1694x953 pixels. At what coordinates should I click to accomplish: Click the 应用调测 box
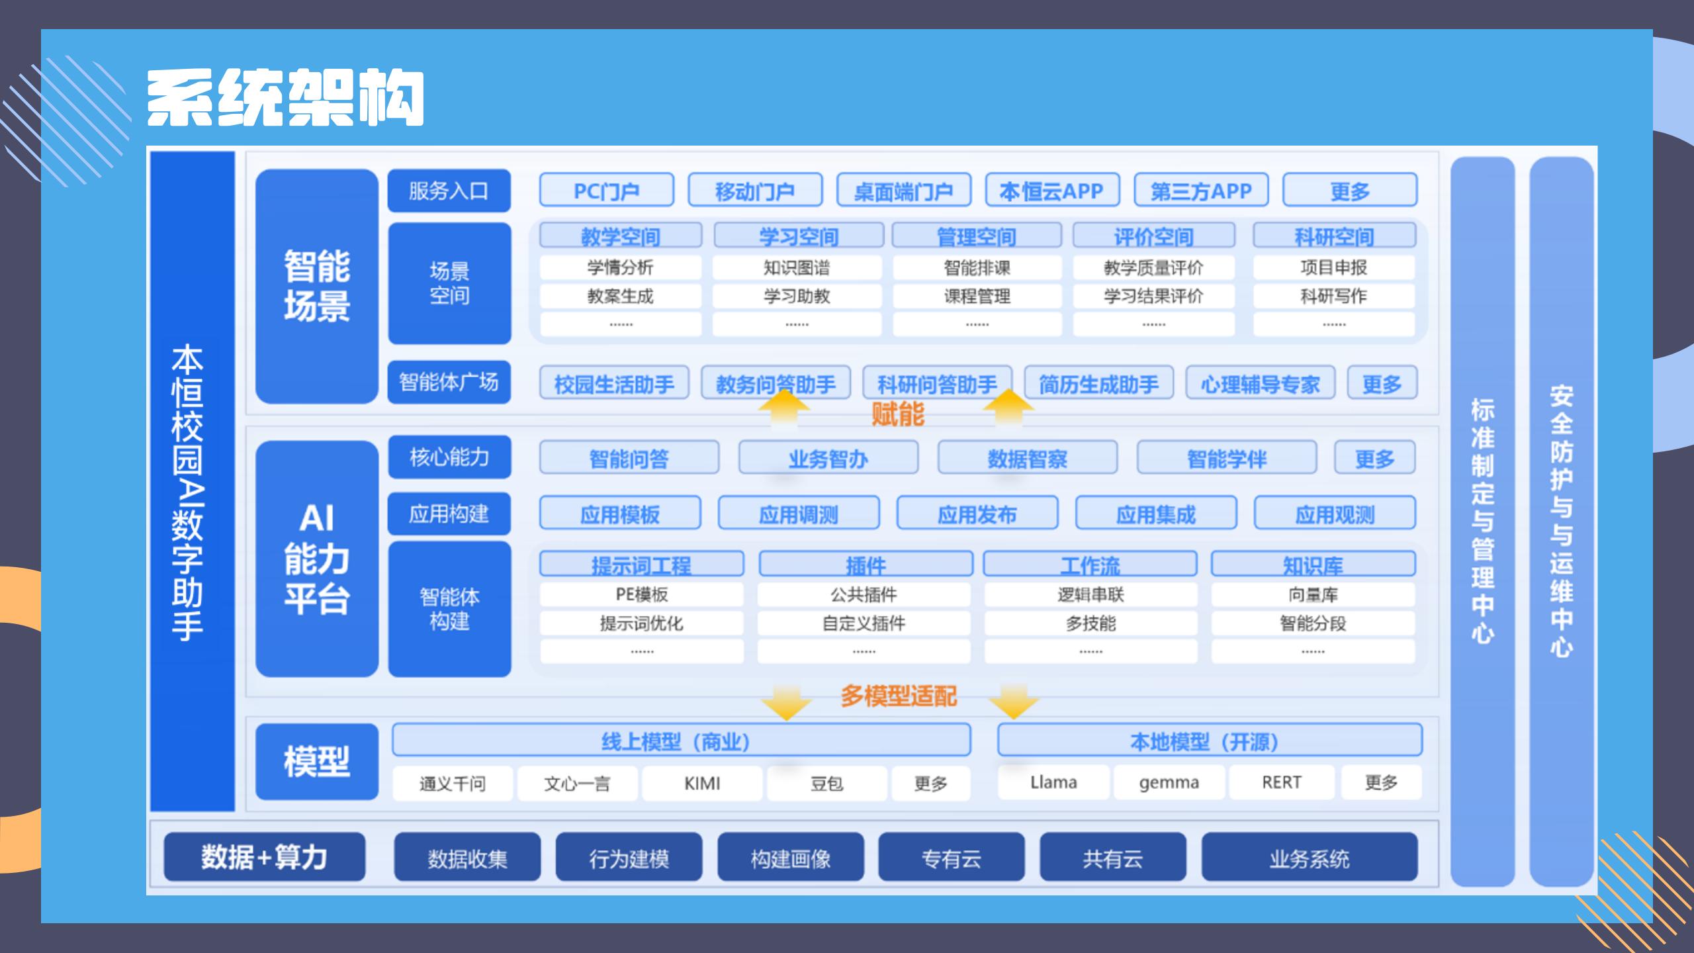pyautogui.click(x=799, y=513)
